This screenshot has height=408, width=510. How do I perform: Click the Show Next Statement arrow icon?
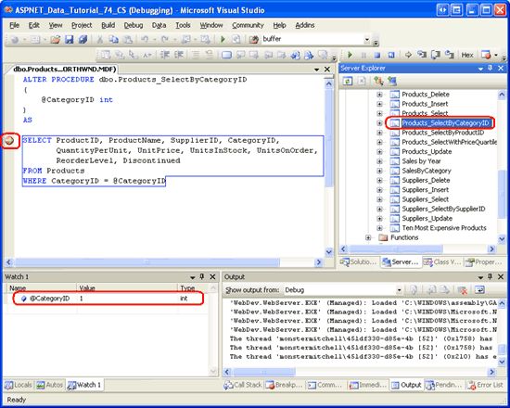click(x=408, y=55)
